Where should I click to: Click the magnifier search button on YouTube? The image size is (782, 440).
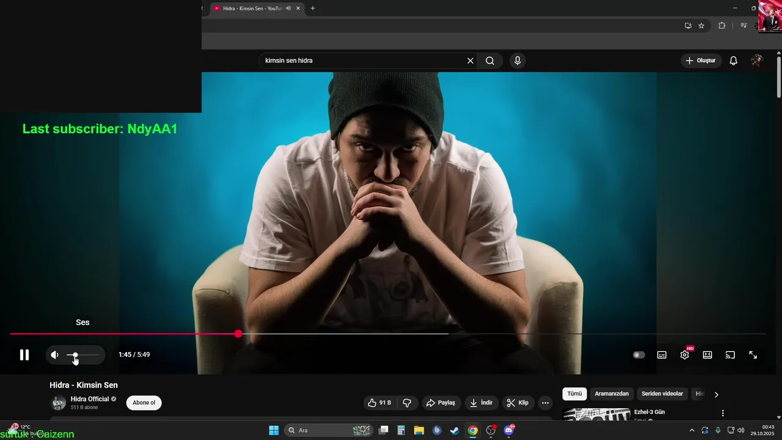pyautogui.click(x=490, y=61)
